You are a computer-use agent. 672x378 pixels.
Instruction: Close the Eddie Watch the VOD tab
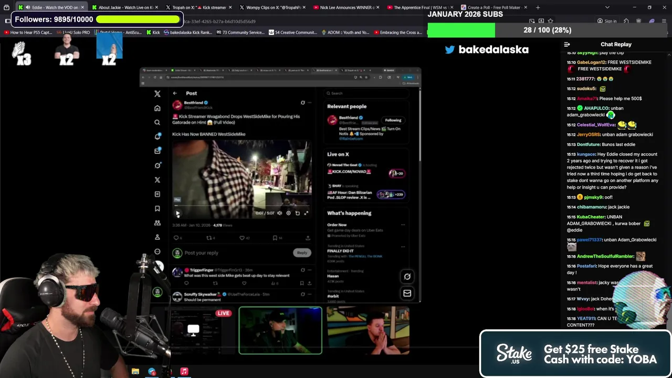(x=82, y=7)
